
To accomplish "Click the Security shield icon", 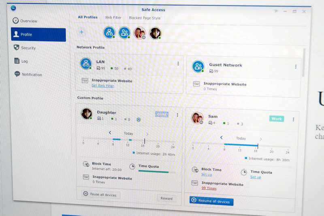I will 16,47.
